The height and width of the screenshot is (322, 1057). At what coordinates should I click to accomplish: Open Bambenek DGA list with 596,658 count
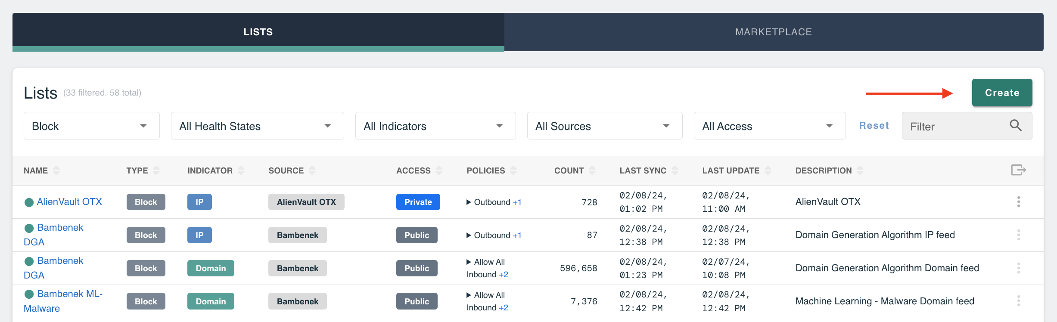coord(54,268)
